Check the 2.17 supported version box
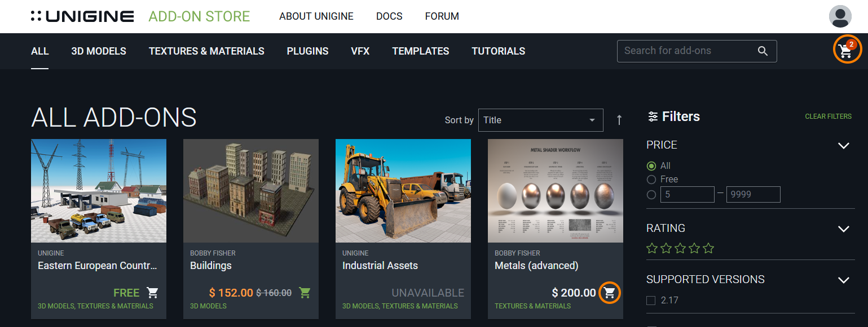Viewport: 868px width, 327px height. (x=651, y=301)
